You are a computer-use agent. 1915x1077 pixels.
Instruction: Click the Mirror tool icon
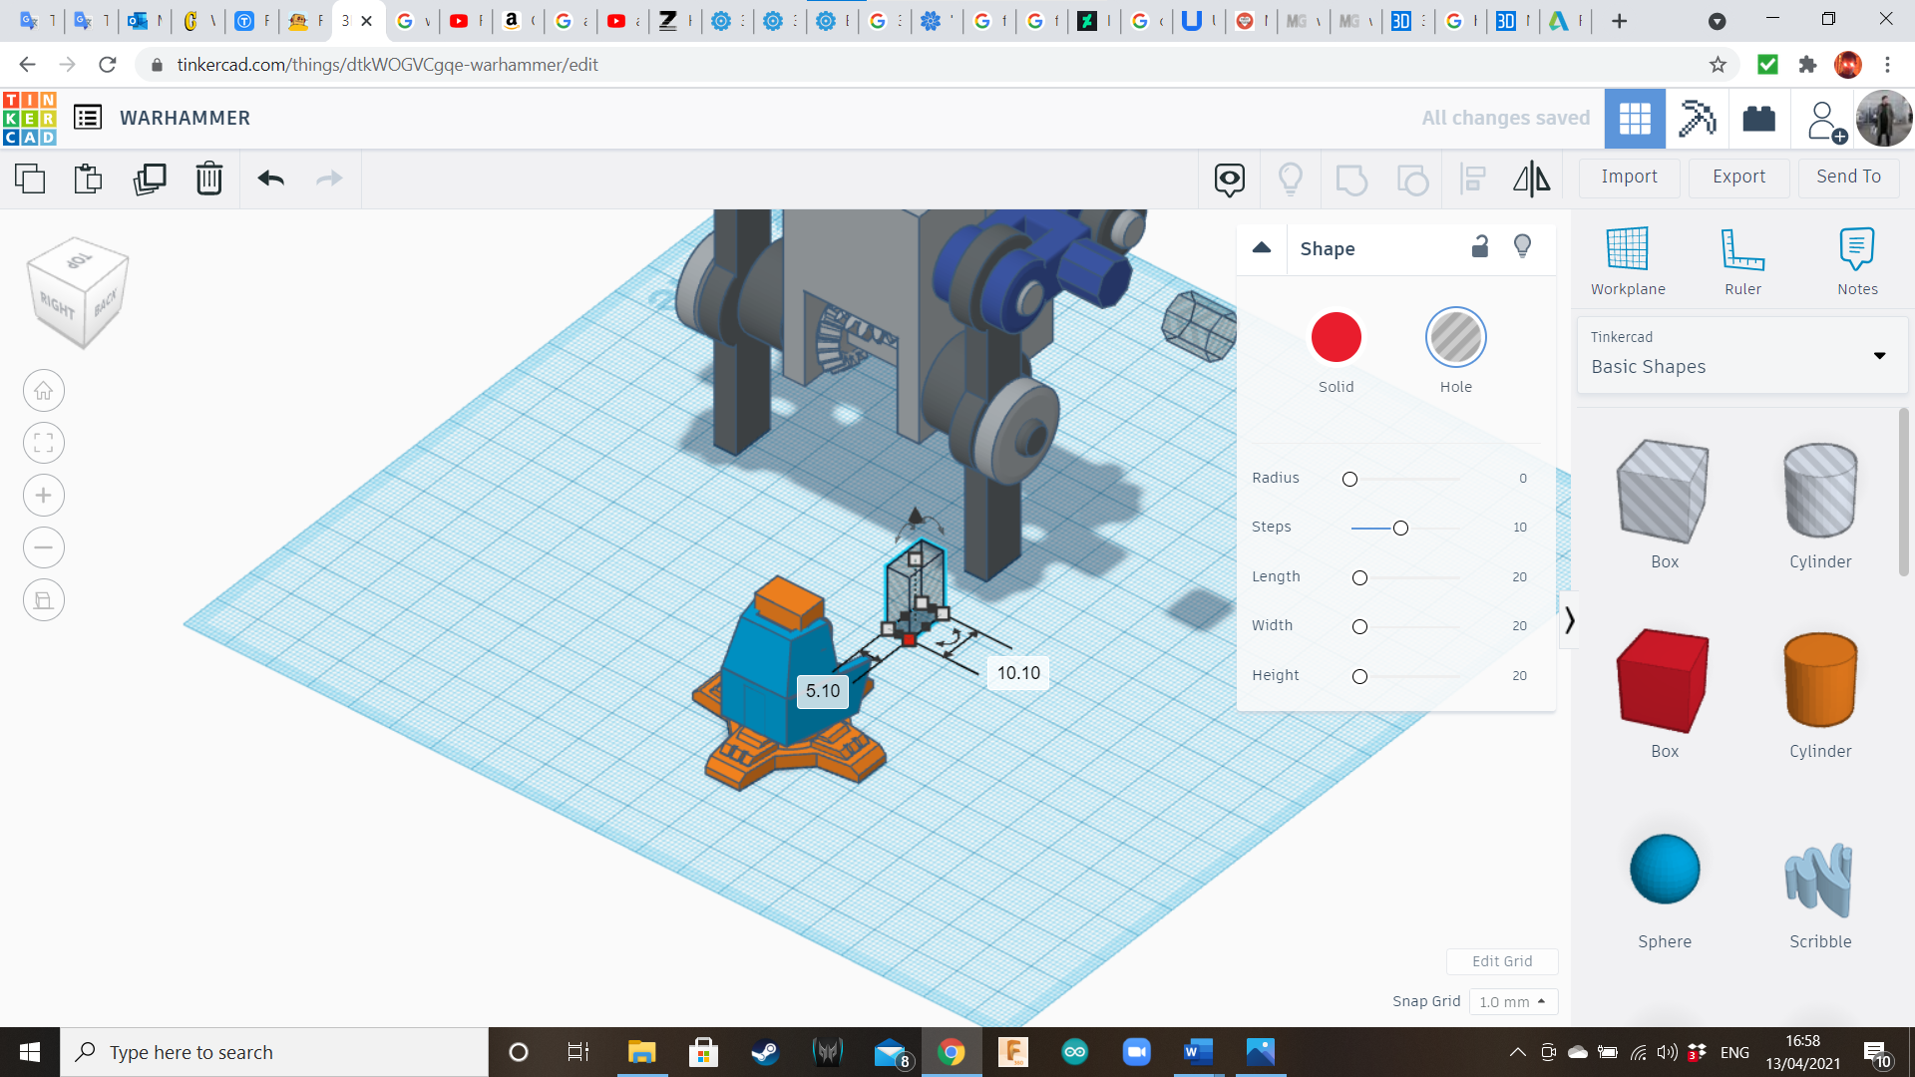point(1531,179)
